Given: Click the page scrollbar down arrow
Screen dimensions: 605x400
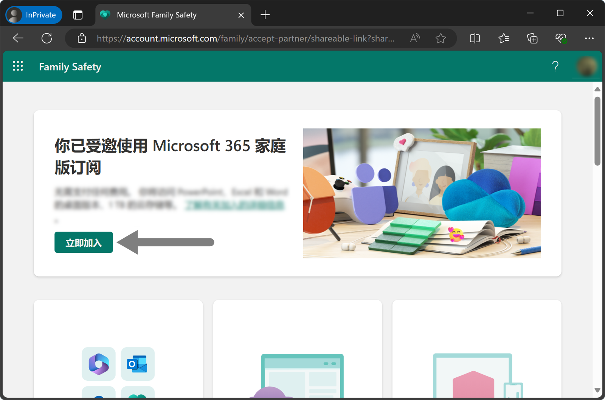Looking at the screenshot, I should click(597, 390).
